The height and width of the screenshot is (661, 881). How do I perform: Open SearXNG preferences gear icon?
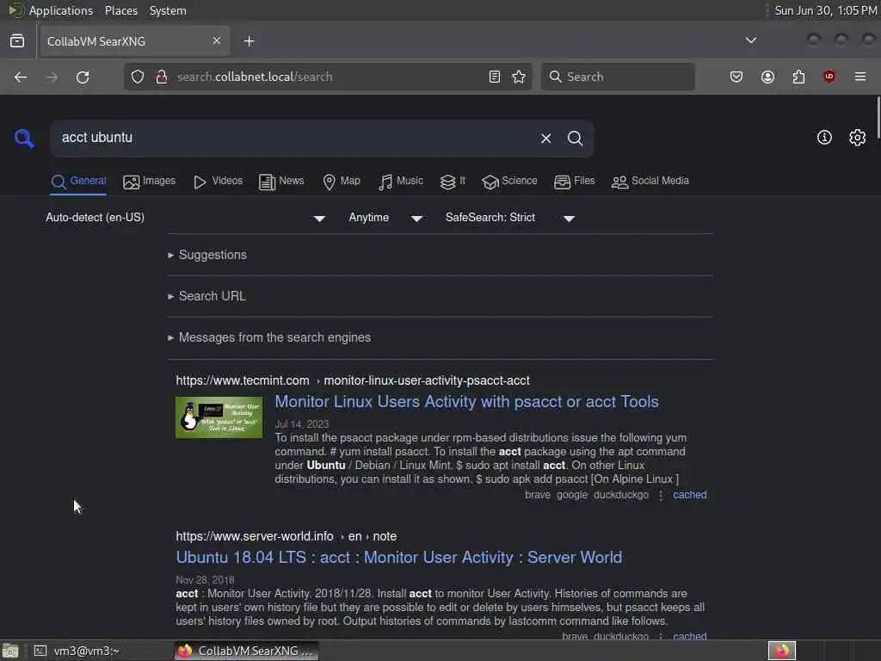(857, 137)
